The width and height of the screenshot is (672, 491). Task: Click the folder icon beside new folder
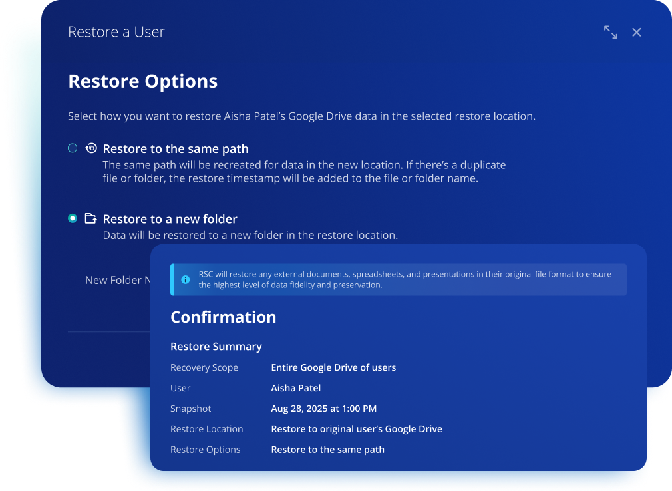click(x=91, y=218)
